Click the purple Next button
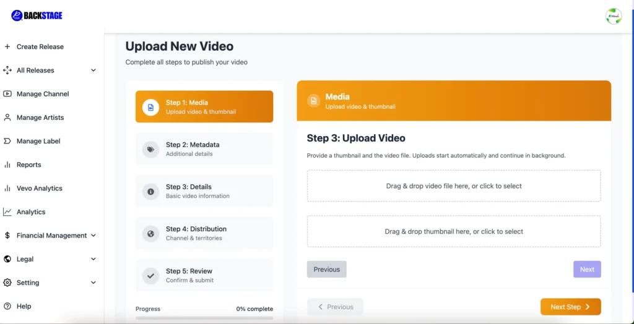Viewport: 634px width, 324px height. click(x=586, y=269)
